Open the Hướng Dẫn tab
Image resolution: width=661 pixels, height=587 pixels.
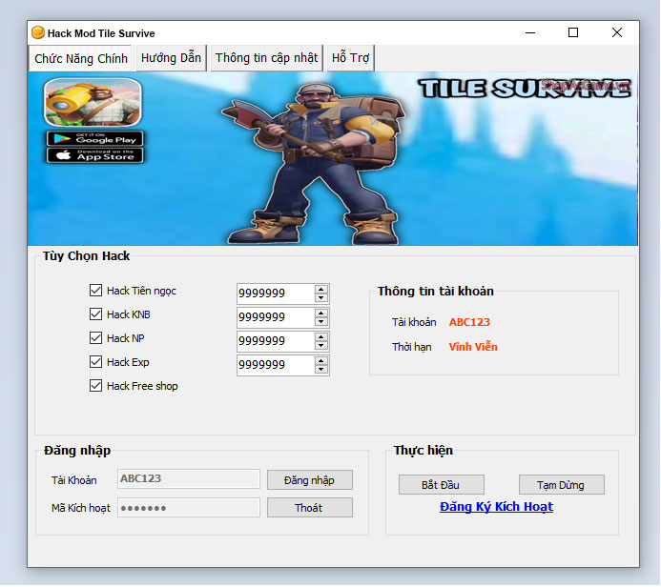click(171, 58)
